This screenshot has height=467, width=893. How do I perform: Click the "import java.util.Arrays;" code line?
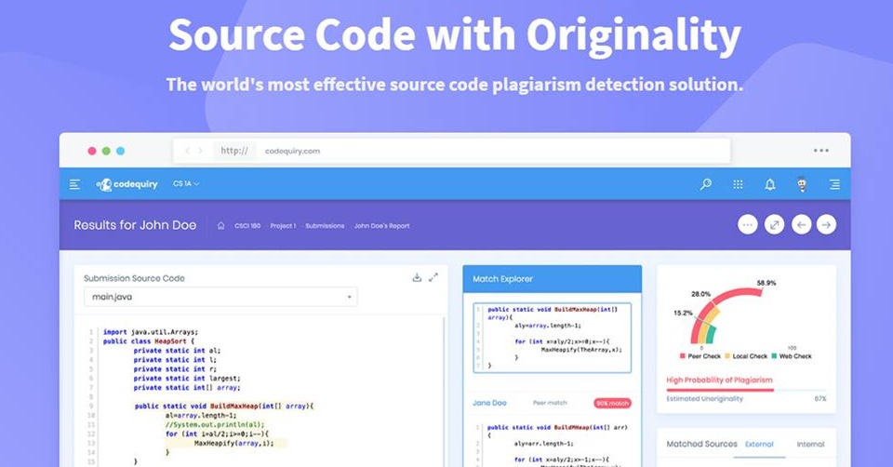pos(151,332)
